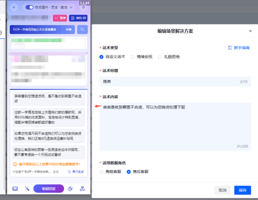Close the edit scenario solution dialog
This screenshot has height=200, width=258.
tap(250, 31)
